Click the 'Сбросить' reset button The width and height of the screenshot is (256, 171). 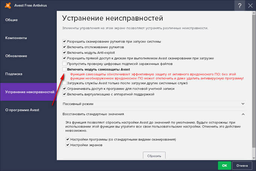pos(154,156)
